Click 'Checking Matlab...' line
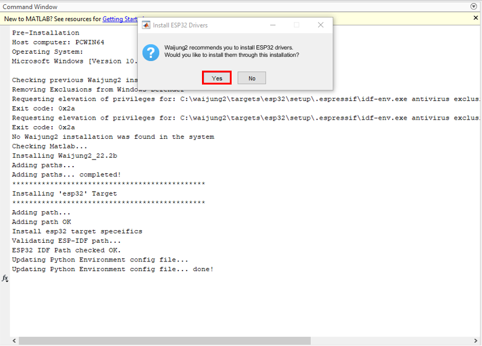Viewport: 482px width, 346px height. coord(50,147)
